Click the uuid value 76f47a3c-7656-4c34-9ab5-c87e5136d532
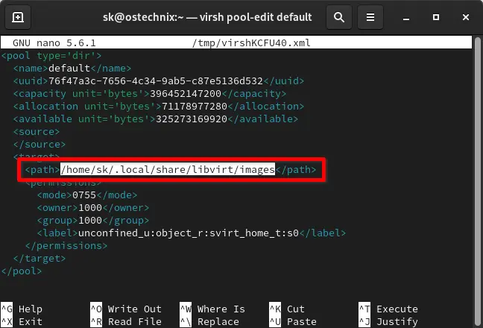Screen dimensions: 483x328 point(156,81)
